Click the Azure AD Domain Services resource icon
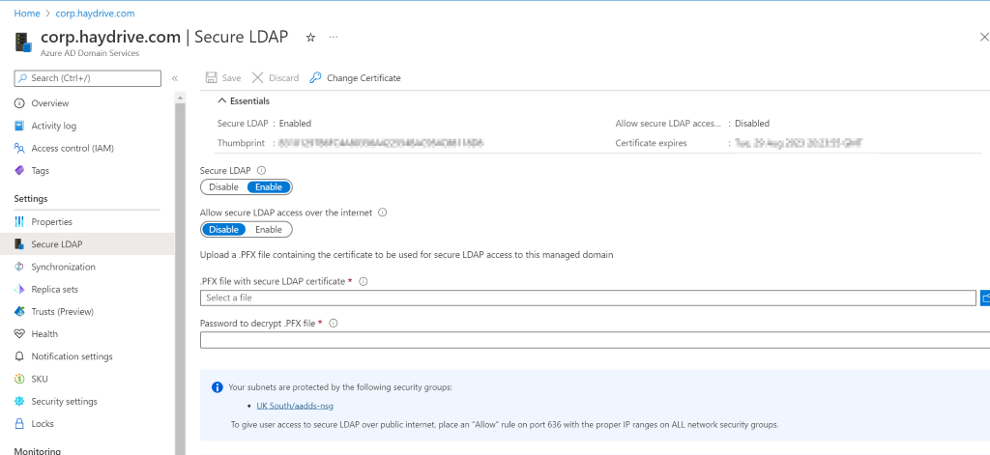This screenshot has height=455, width=990. pos(23,43)
